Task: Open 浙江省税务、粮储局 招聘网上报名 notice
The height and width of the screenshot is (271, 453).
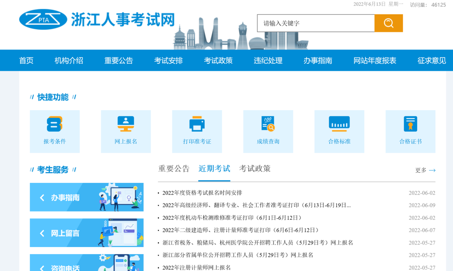Action: (258, 242)
